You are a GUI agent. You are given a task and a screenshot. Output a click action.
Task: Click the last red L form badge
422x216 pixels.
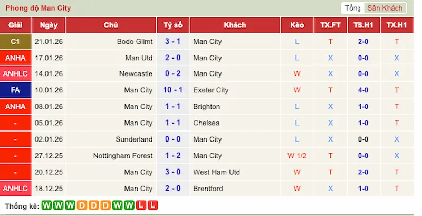(x=152, y=205)
